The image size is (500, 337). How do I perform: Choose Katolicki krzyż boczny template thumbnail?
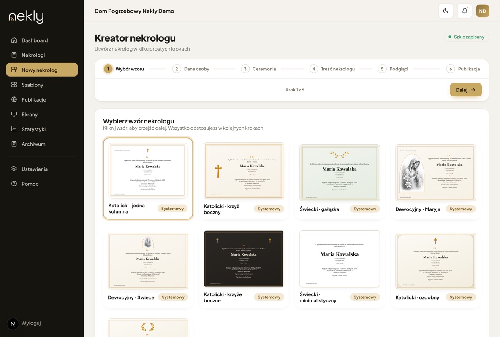(x=244, y=171)
